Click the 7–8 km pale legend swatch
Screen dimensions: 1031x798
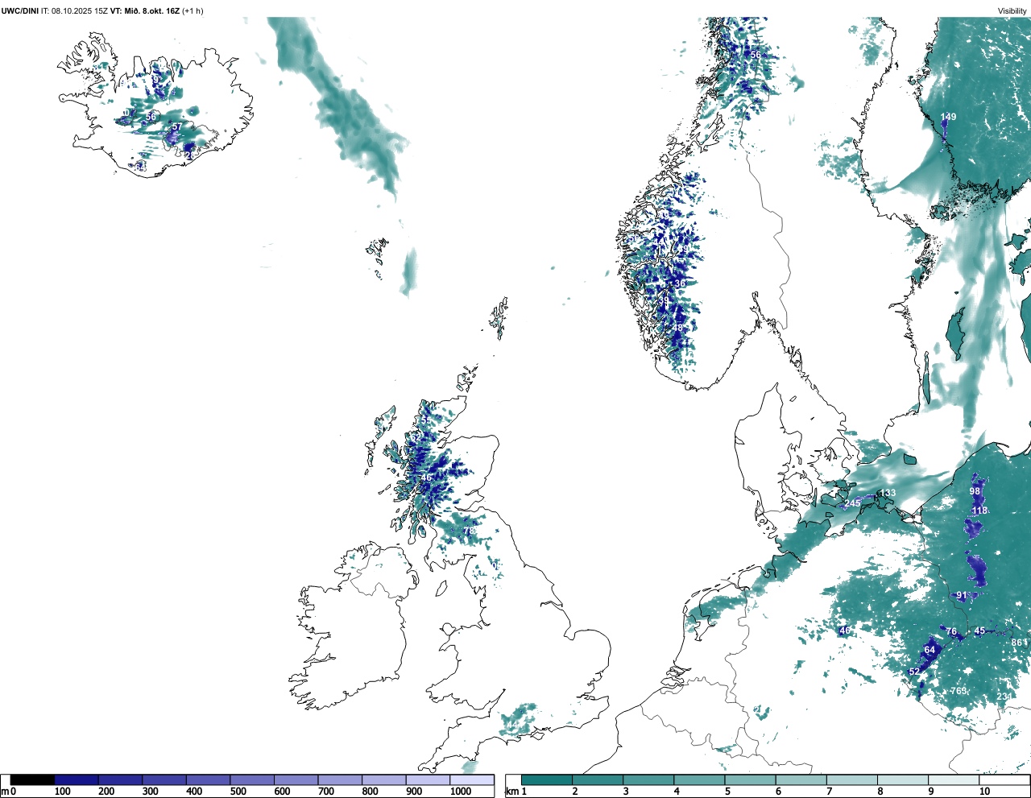[852, 779]
